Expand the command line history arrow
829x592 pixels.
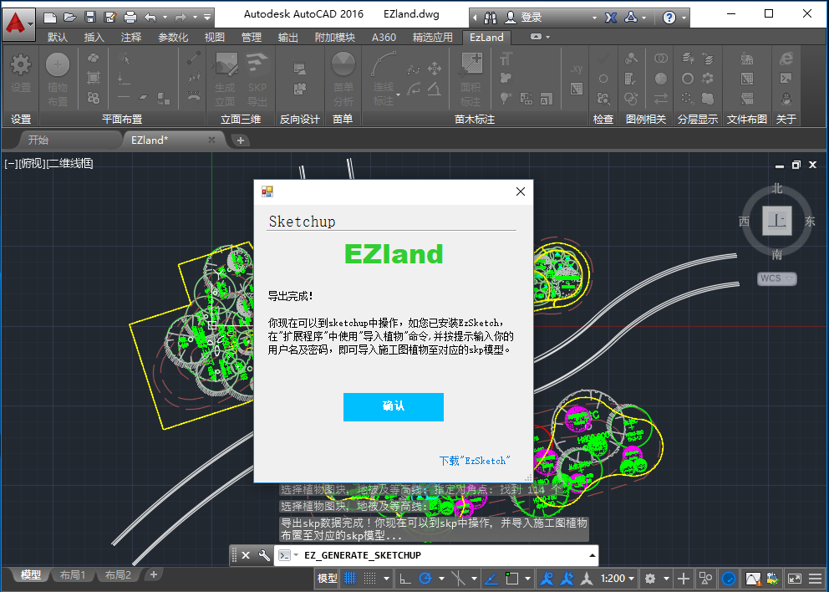593,555
